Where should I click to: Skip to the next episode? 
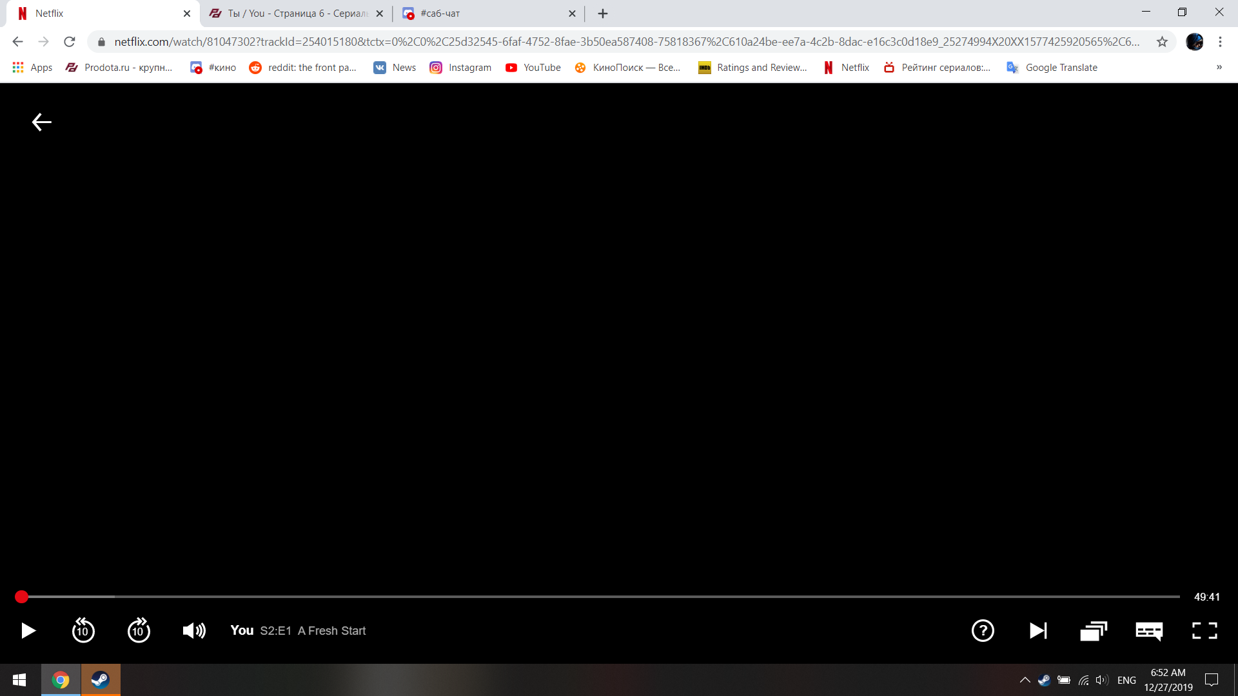click(x=1038, y=631)
